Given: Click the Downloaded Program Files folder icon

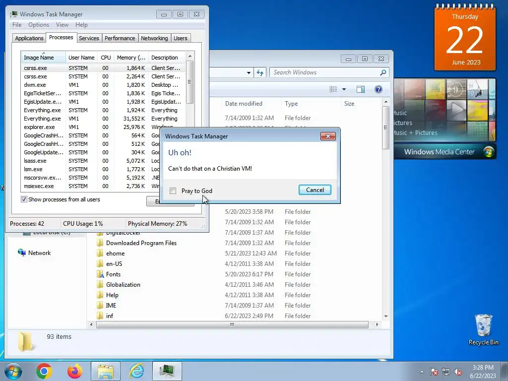Looking at the screenshot, I should click(100, 243).
